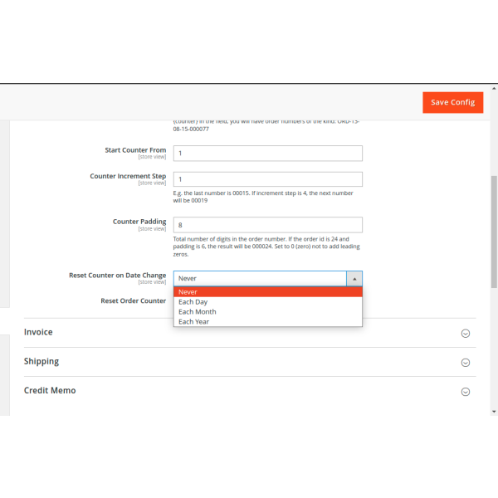Viewport: 498px width, 498px height.
Task: Expand the Credit Memo section heading
Action: point(50,391)
